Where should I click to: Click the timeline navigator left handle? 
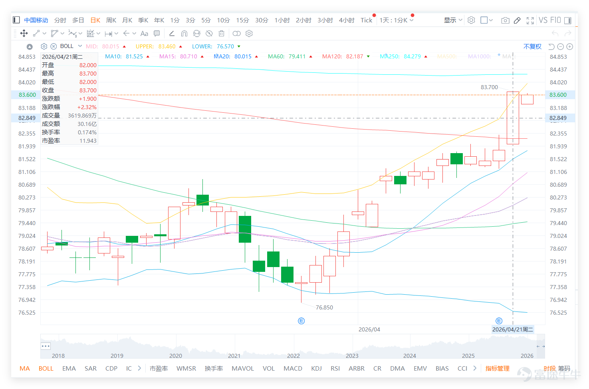tap(46, 346)
